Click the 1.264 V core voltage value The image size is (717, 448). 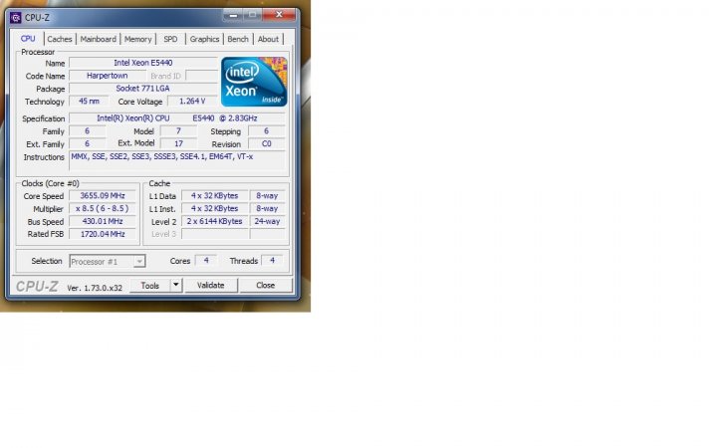192,101
